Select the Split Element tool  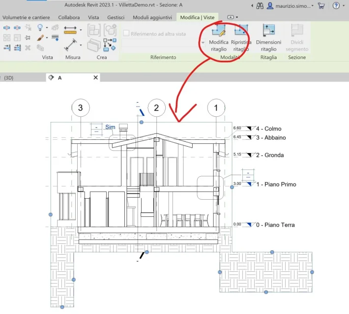tap(7, 27)
